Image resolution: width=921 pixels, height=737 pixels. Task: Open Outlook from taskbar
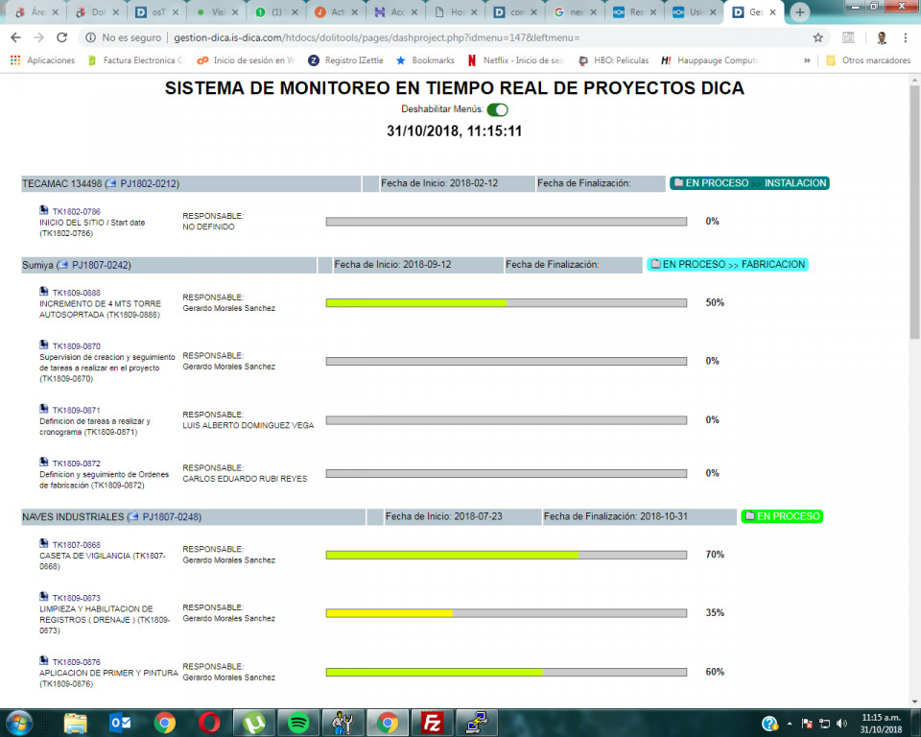pyautogui.click(x=120, y=723)
